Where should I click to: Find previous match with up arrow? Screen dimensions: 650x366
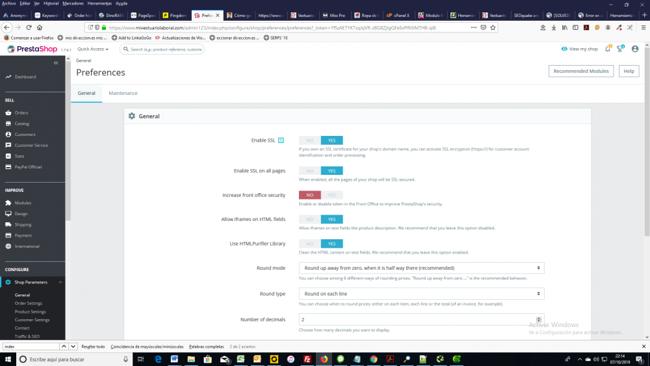point(64,346)
